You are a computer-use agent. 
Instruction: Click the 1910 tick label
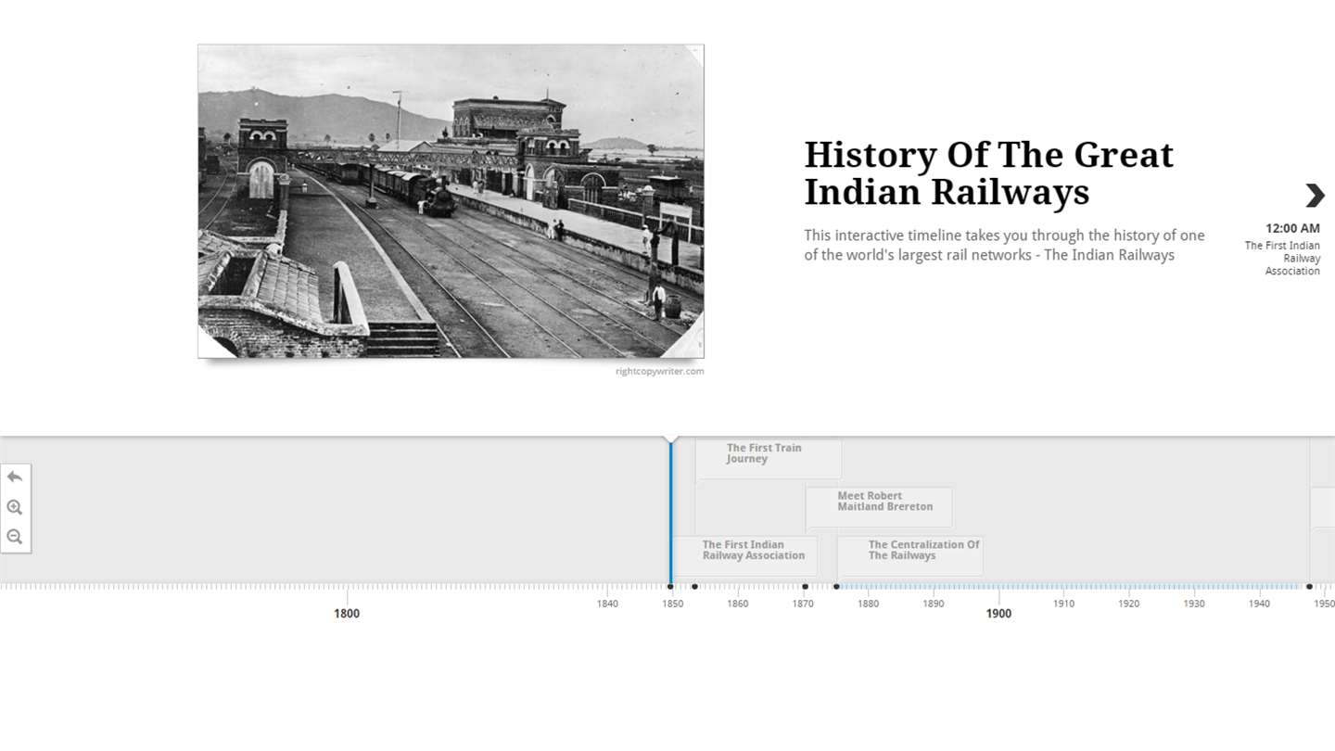point(1063,604)
